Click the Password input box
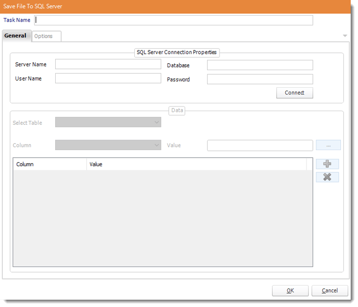This screenshot has height=307, width=358. 260,79
